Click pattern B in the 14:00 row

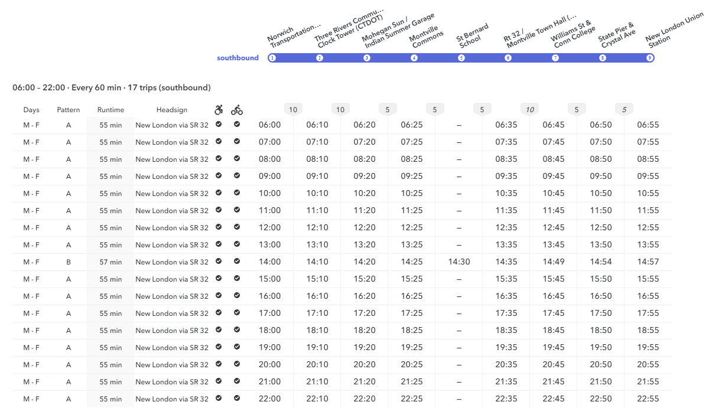click(69, 262)
